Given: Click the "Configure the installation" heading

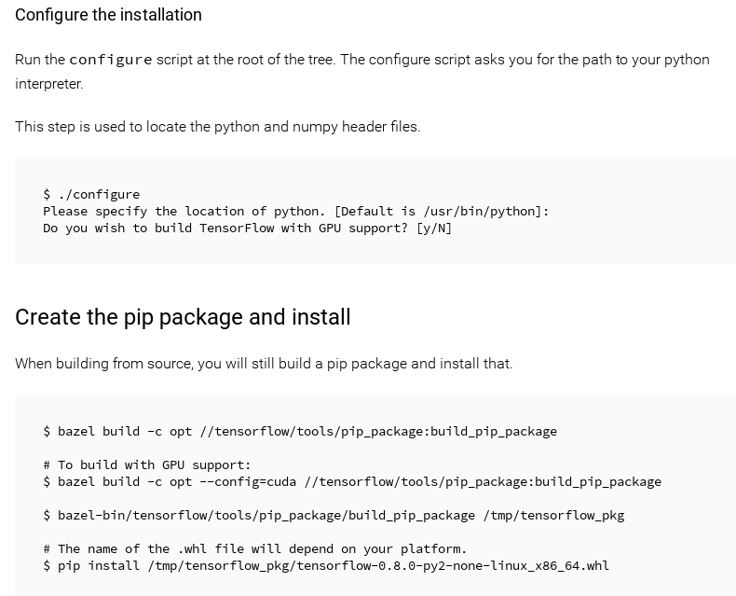Looking at the screenshot, I should click(x=108, y=15).
